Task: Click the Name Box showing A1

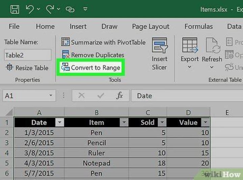Action: click(x=29, y=96)
